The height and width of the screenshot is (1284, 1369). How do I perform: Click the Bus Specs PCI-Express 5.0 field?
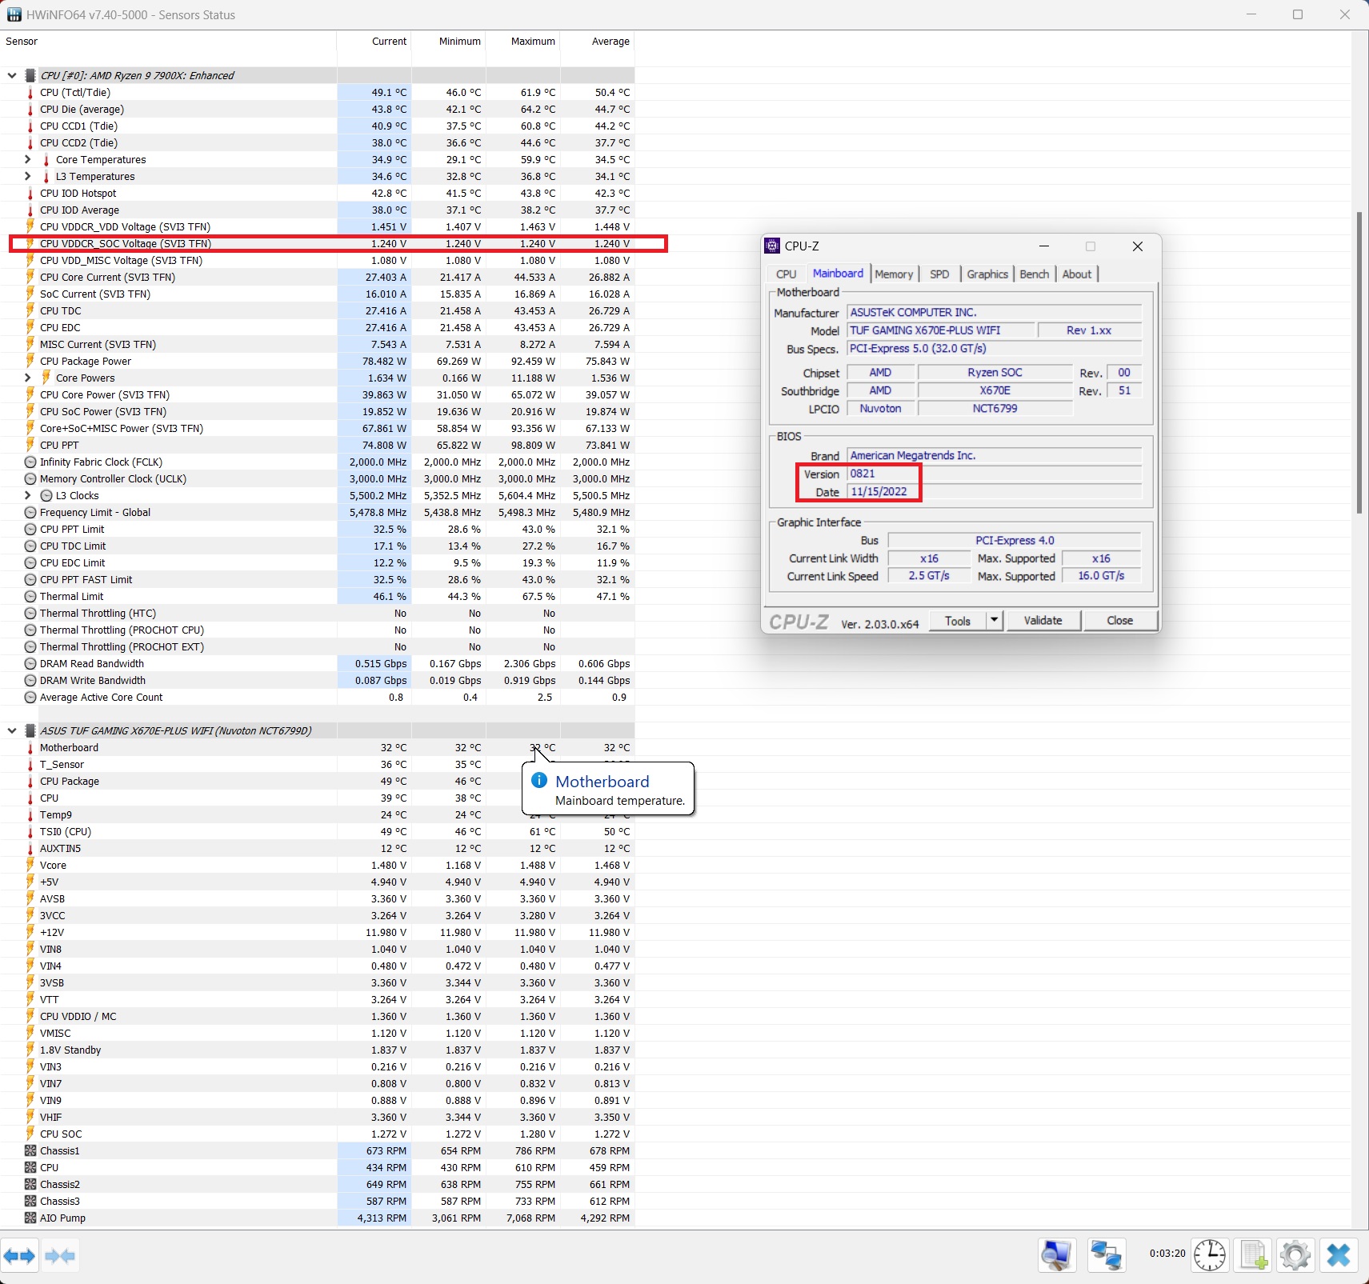pyautogui.click(x=995, y=349)
